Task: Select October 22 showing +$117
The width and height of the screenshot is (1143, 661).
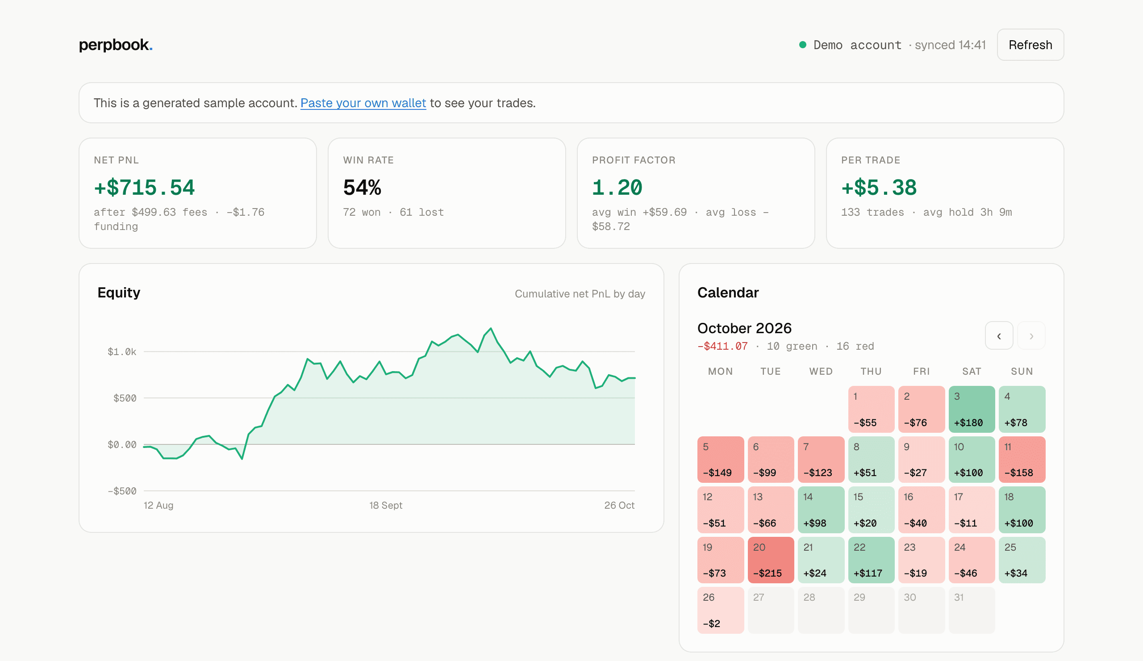Action: 871,560
